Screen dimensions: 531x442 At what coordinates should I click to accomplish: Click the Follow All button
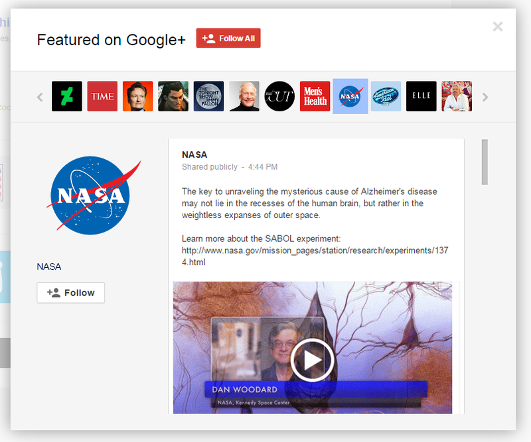[x=228, y=38]
